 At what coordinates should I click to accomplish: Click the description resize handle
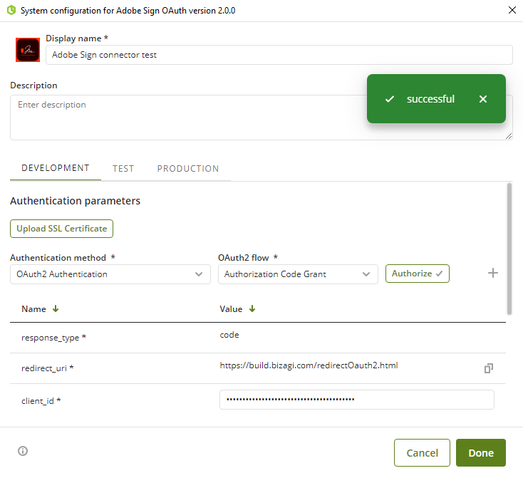point(509,136)
